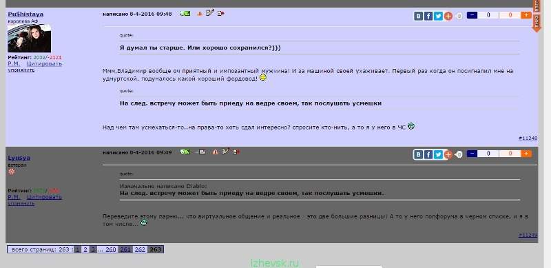Click the red arrow icon on Lyusya's post
The image size is (551, 268).
pos(236,152)
